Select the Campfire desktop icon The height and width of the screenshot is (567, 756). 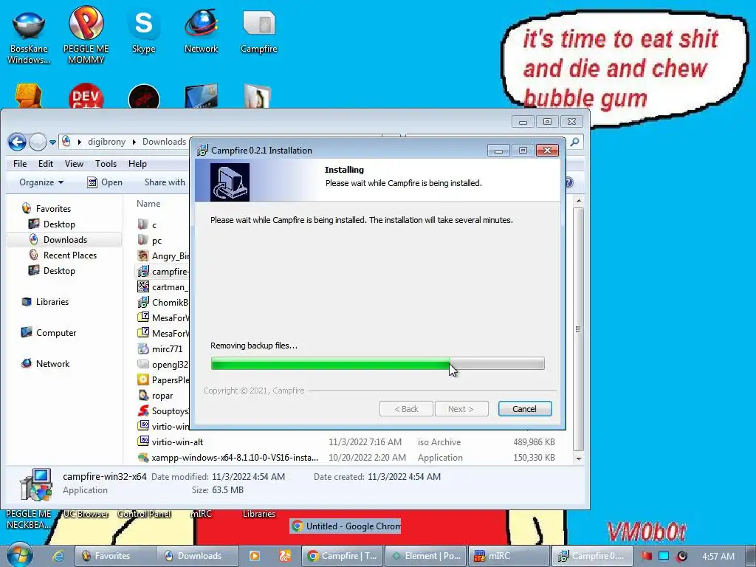pos(259,31)
